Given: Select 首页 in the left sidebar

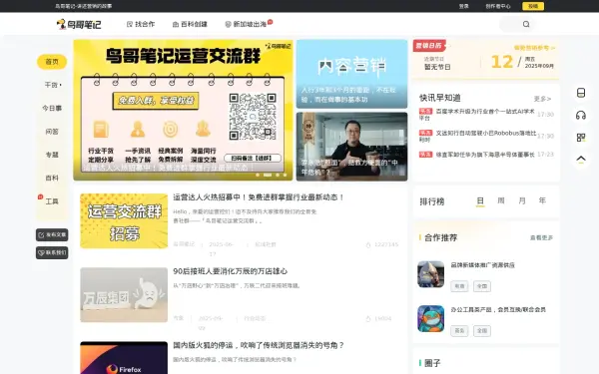Looking at the screenshot, I should tap(52, 62).
